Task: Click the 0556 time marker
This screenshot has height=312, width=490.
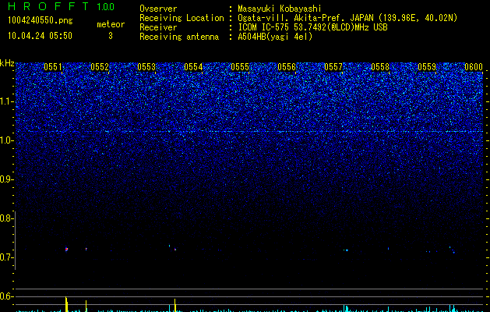Action: [x=287, y=67]
